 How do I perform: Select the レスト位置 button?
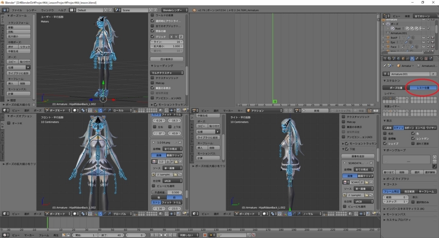[x=423, y=87]
